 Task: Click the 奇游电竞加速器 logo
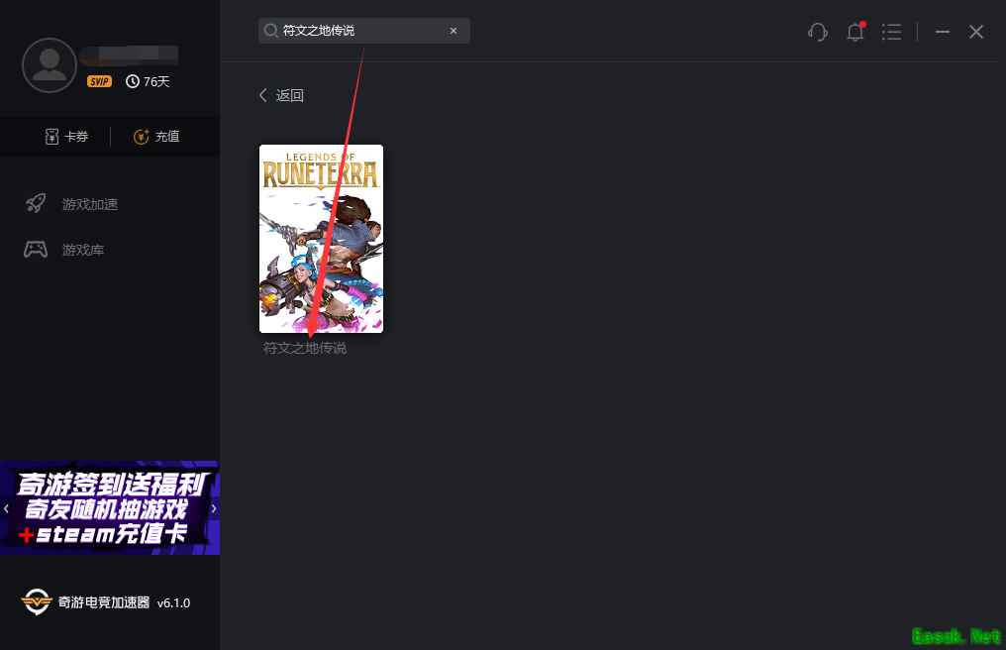37,602
